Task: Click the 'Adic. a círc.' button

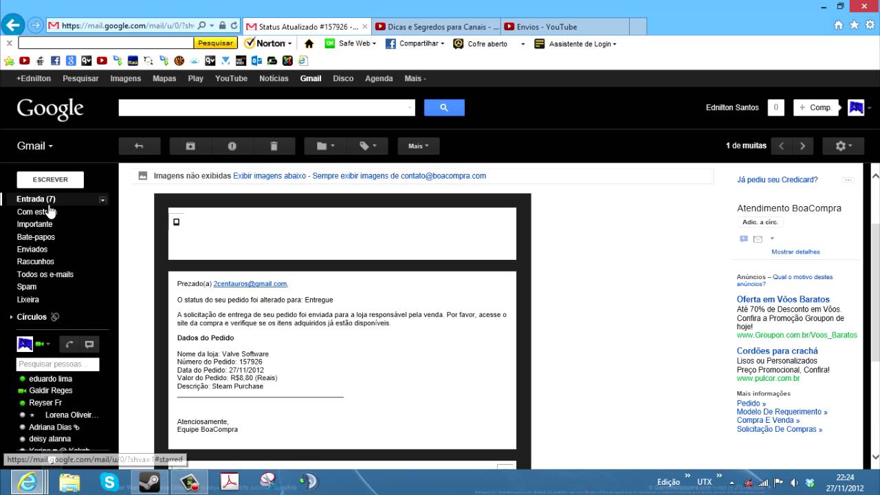Action: point(760,222)
